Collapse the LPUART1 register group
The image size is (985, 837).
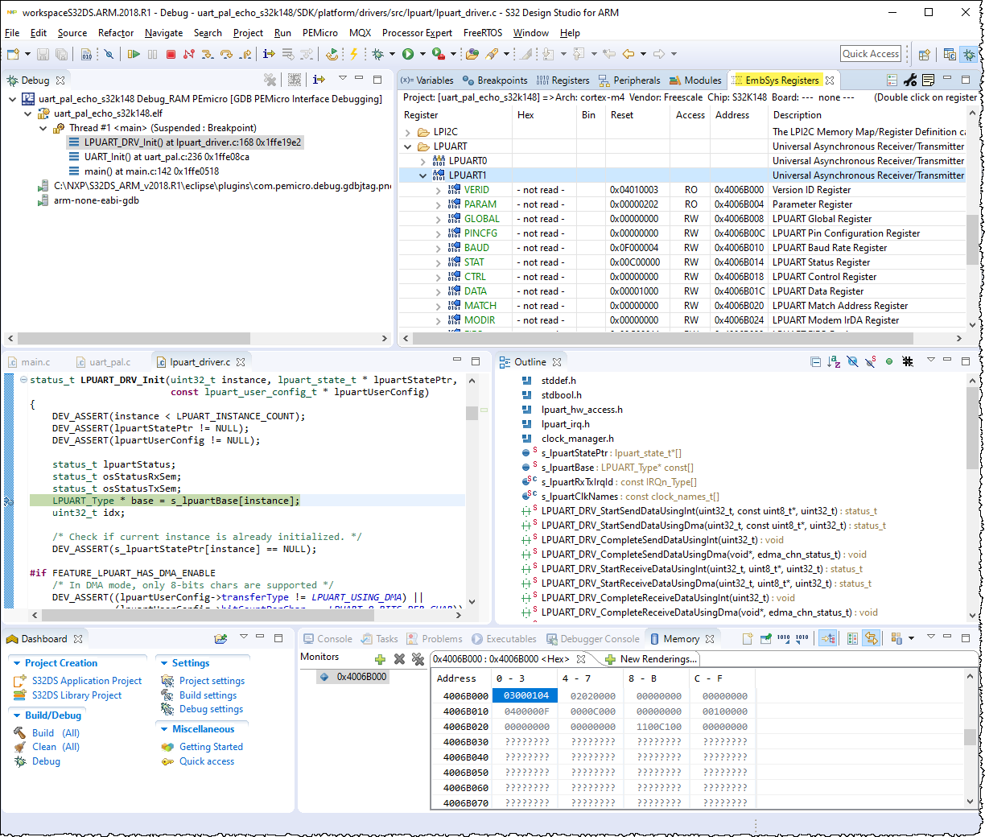(423, 175)
